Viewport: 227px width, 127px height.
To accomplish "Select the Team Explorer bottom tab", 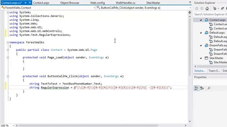I will click(x=214, y=71).
